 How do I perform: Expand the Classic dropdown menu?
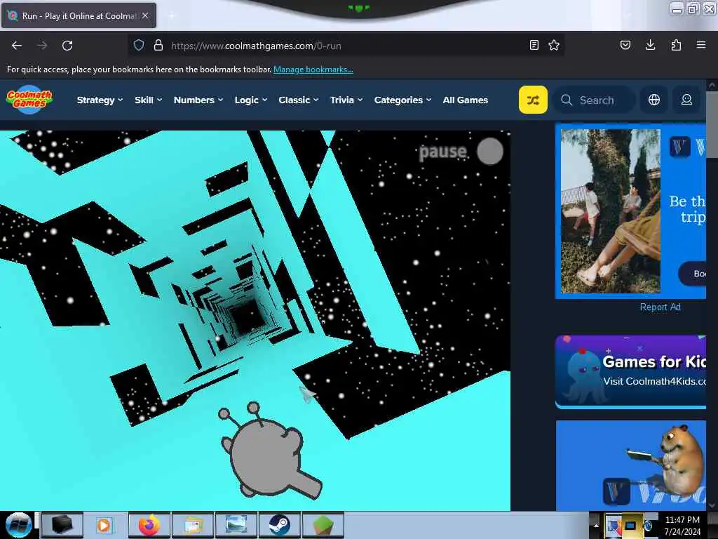[299, 100]
